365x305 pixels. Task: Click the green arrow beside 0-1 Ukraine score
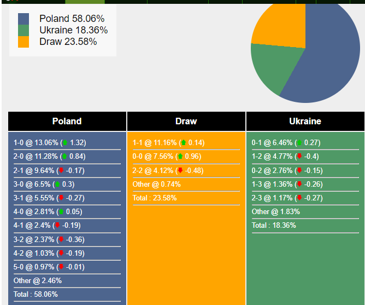299,143
